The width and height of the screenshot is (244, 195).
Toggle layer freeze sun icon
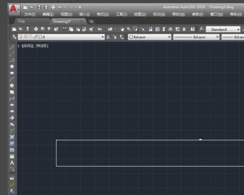point(25,37)
